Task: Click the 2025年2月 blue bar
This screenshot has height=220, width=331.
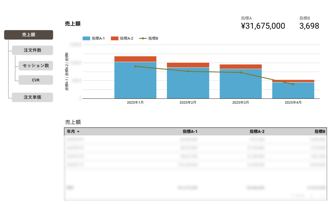Action: 188,83
